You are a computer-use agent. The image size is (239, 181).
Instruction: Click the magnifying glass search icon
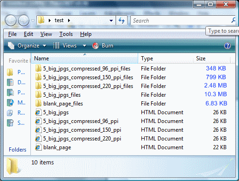(x=233, y=20)
